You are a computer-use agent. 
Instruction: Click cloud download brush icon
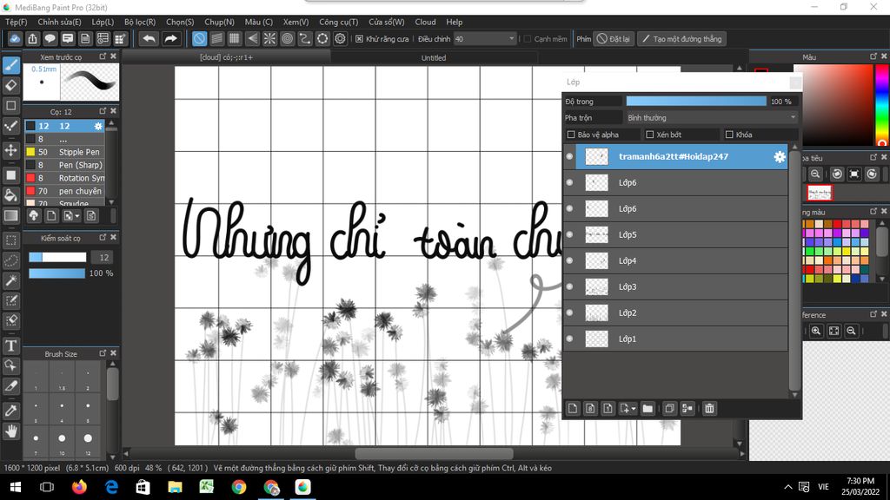pos(34,215)
